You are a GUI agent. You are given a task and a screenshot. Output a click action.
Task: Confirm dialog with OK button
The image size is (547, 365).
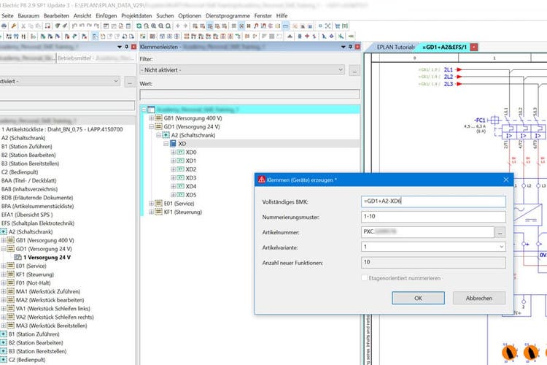pyautogui.click(x=418, y=298)
